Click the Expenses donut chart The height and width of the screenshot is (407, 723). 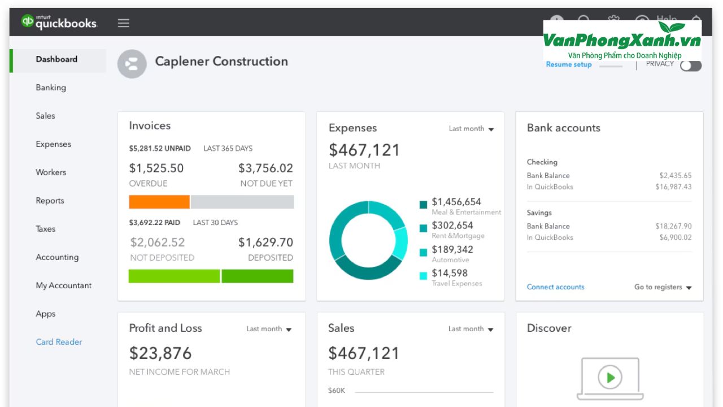click(x=368, y=240)
